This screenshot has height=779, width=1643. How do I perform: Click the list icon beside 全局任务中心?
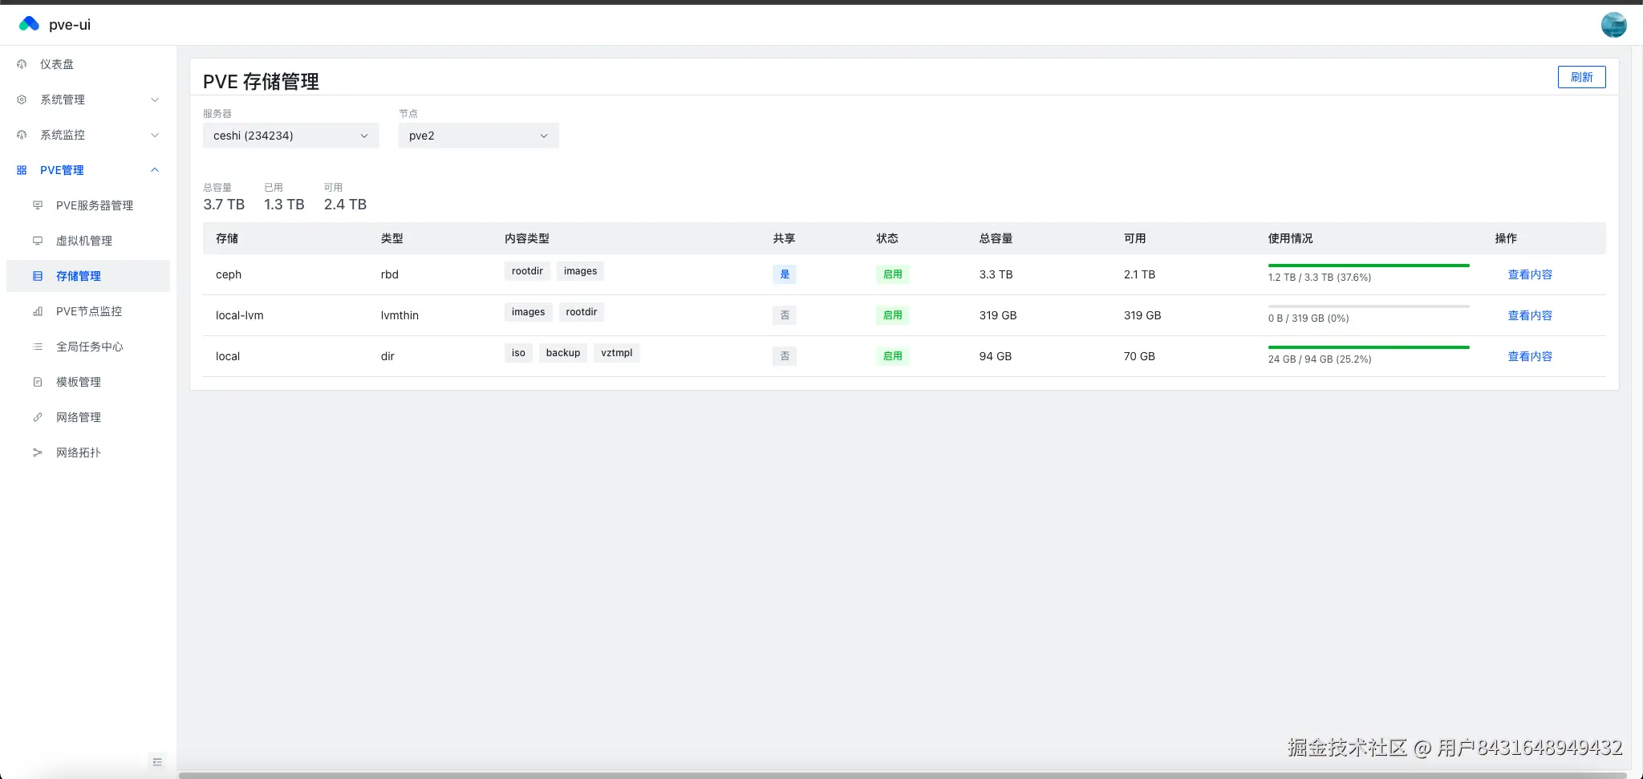tap(38, 347)
